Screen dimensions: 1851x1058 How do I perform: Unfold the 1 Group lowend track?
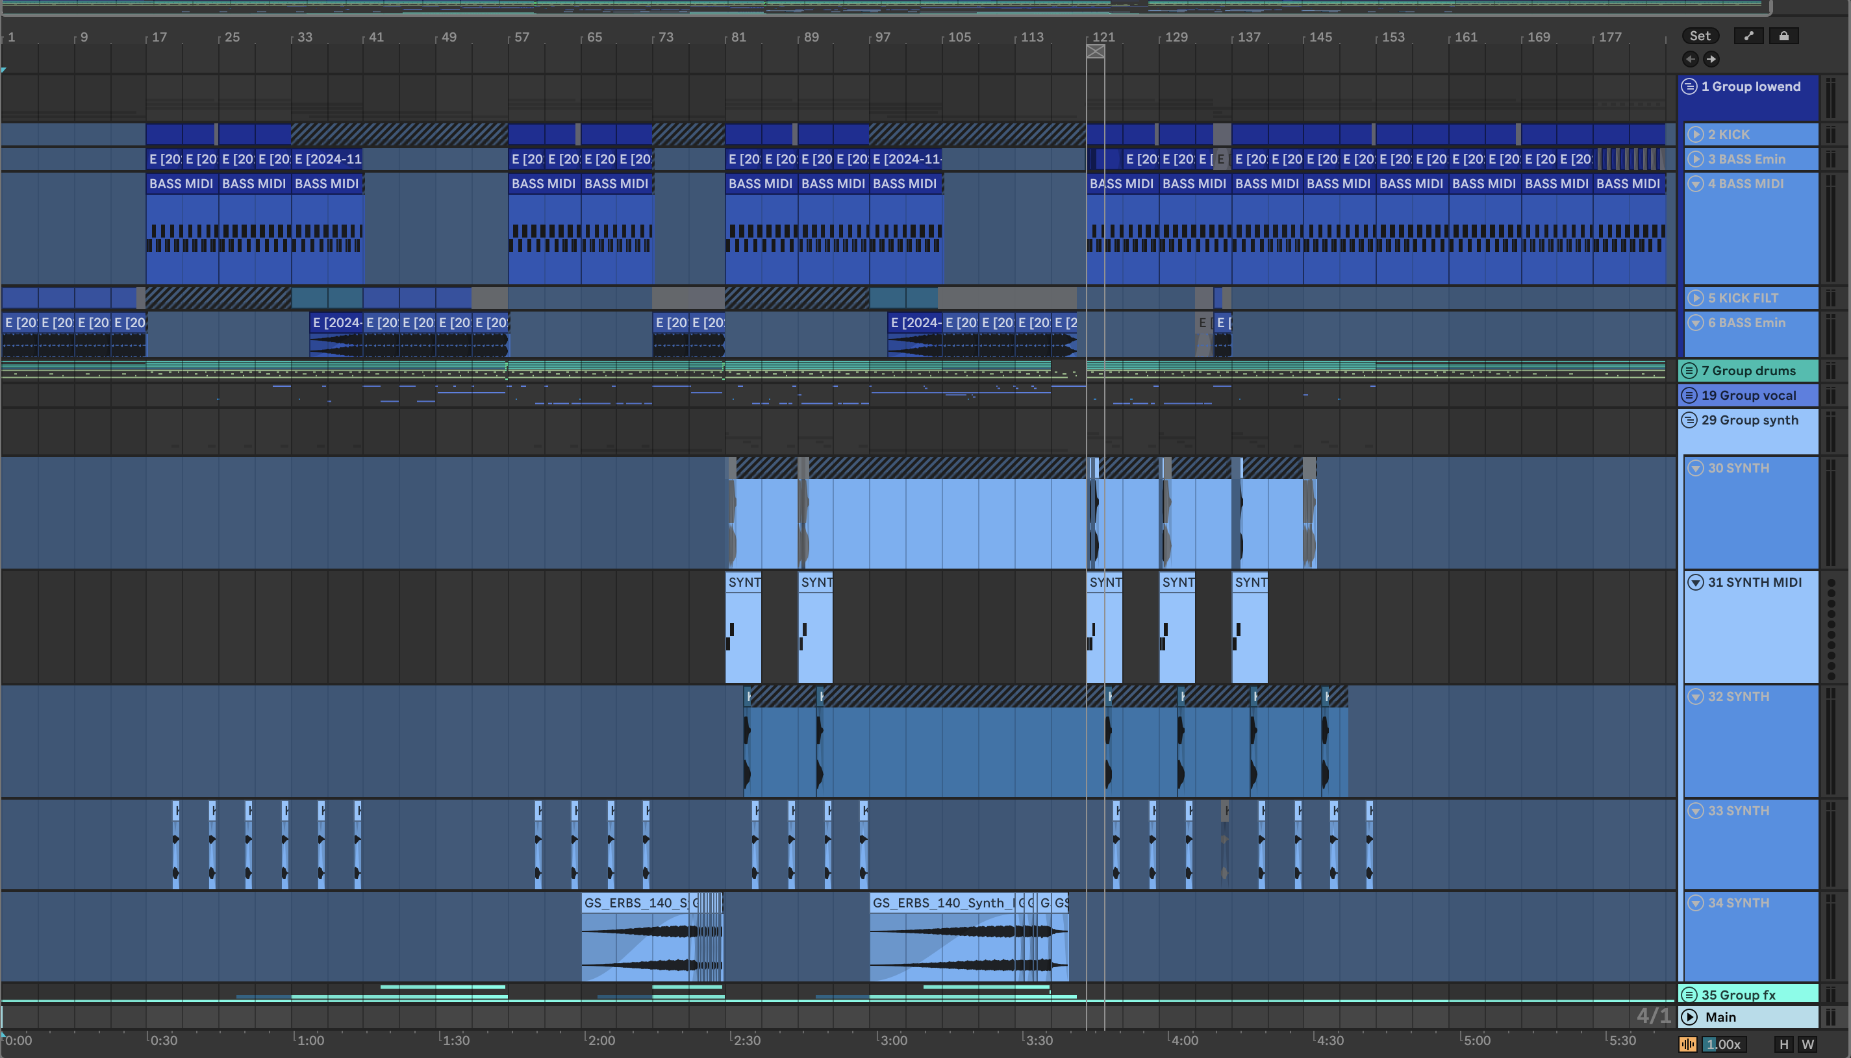tap(1689, 86)
